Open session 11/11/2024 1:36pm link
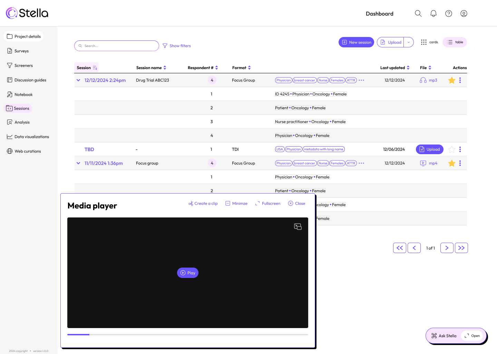Image resolution: width=497 pixels, height=354 pixels. click(x=104, y=163)
